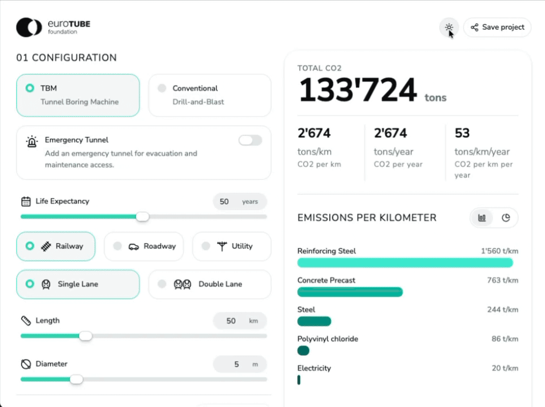Edit the Diameter m value field

coord(240,364)
